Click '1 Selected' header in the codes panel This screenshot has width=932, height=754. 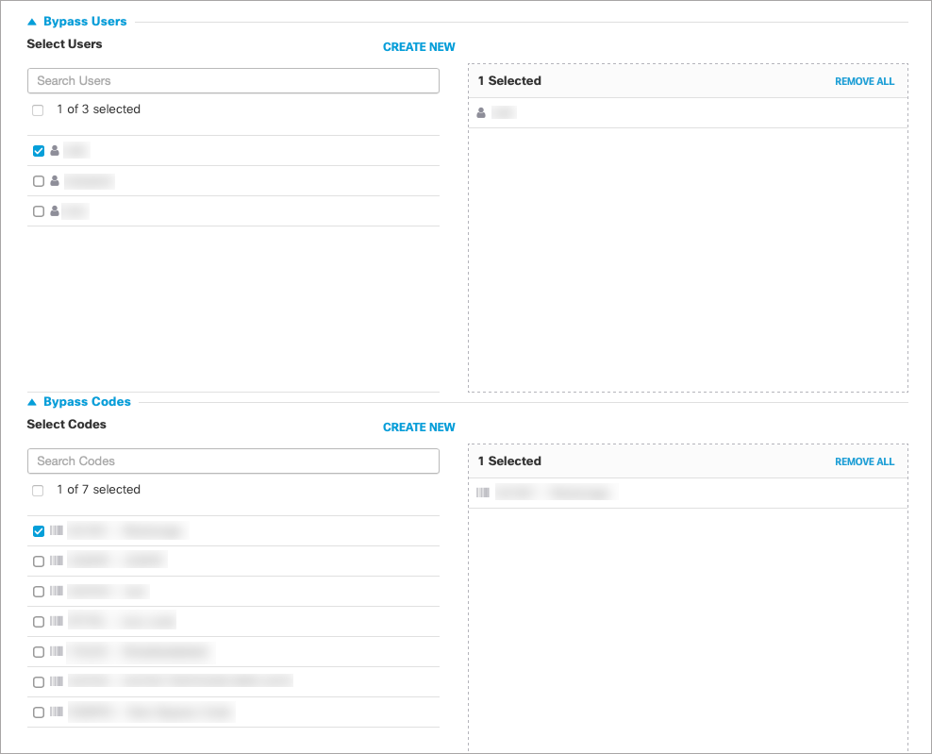click(509, 461)
